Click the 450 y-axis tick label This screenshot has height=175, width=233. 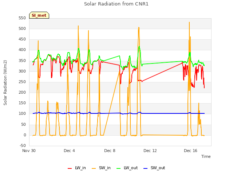[x=22, y=39]
